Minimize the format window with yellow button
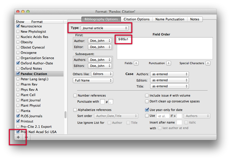The height and width of the screenshot is (160, 231). tap(23, 12)
